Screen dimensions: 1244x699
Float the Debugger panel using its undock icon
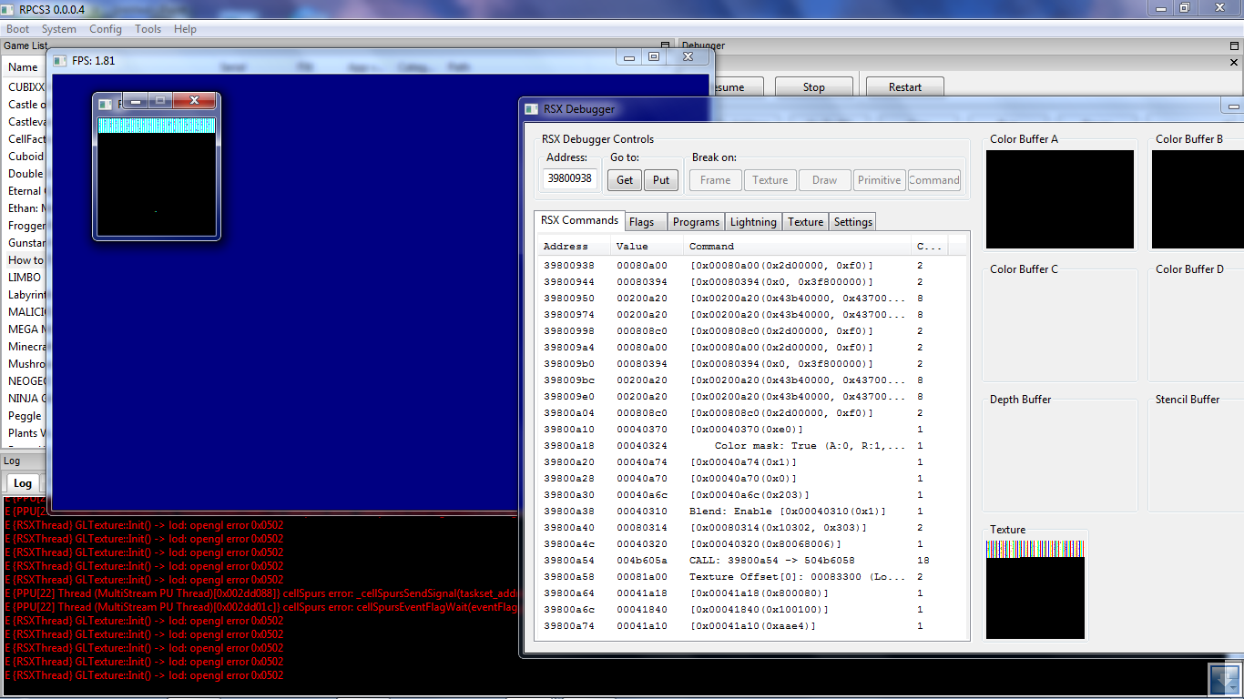(x=1234, y=46)
